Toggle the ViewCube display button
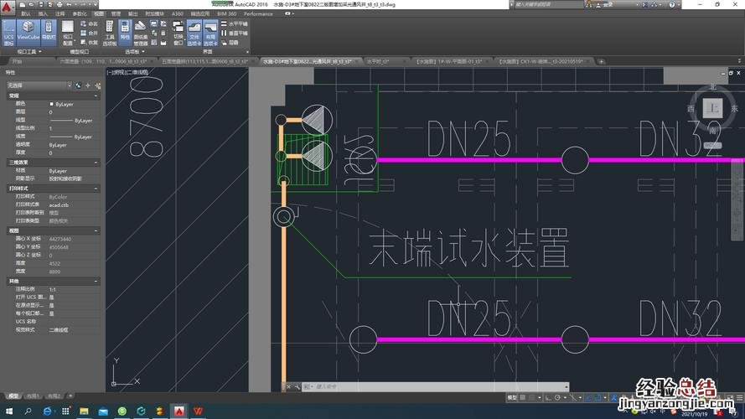This screenshot has height=419, width=745. pyautogui.click(x=29, y=32)
